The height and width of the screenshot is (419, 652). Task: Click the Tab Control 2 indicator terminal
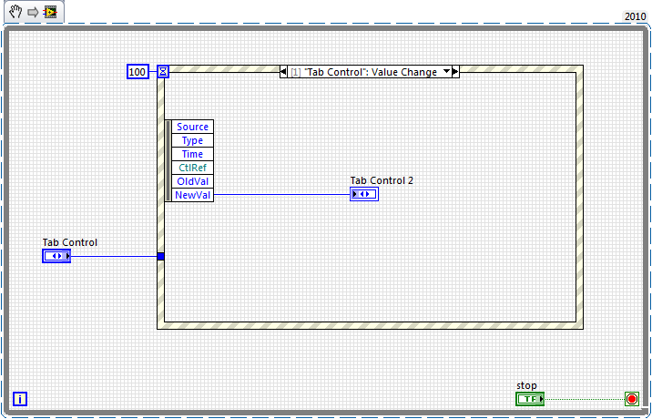364,194
